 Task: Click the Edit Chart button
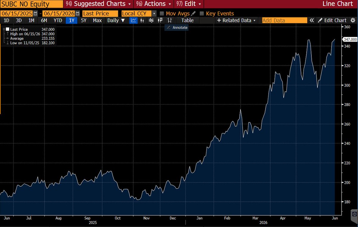tap(332, 20)
